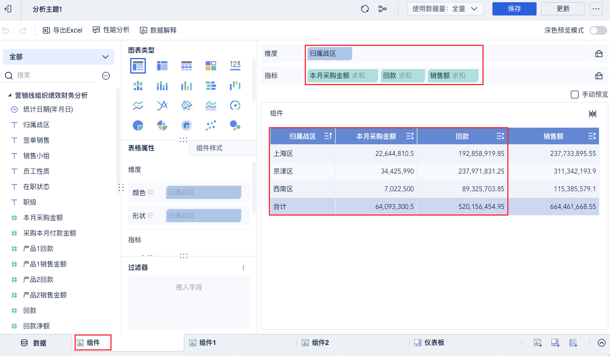Screen dimensions: 610x356
Task: Collapse the bottom tab bar arrow
Action: click(x=601, y=343)
